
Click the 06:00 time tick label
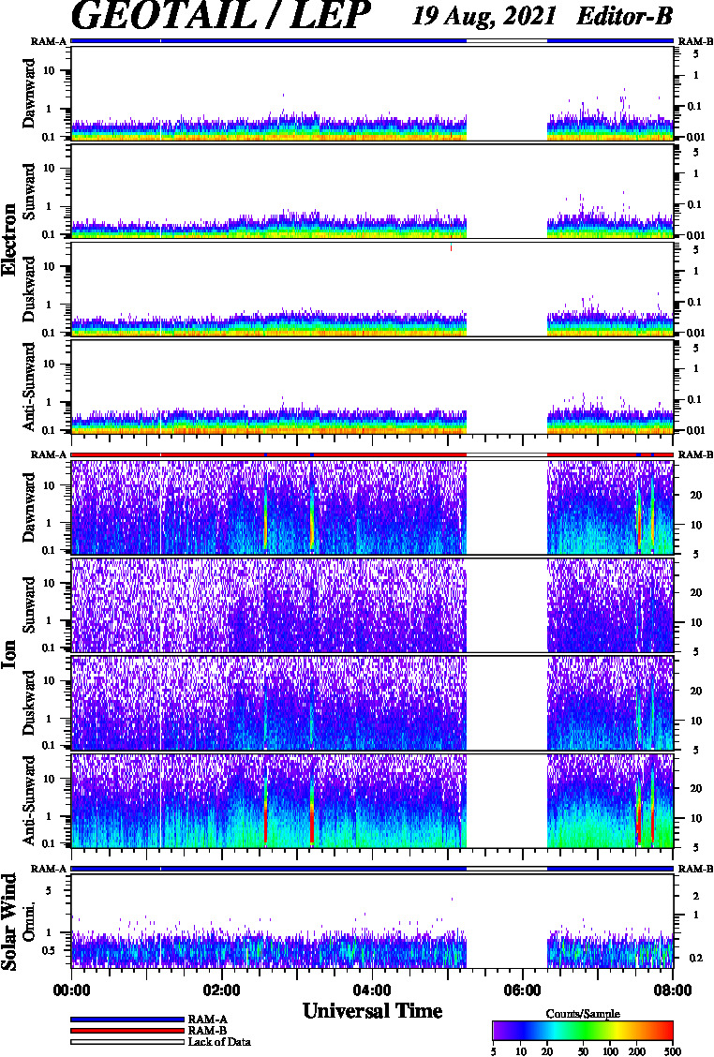pyautogui.click(x=523, y=990)
